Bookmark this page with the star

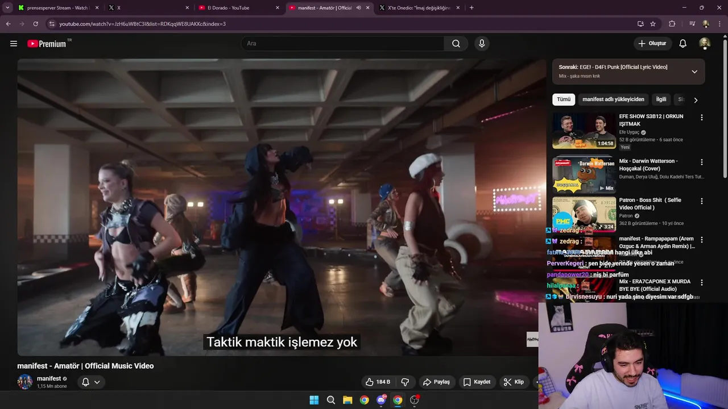(653, 24)
